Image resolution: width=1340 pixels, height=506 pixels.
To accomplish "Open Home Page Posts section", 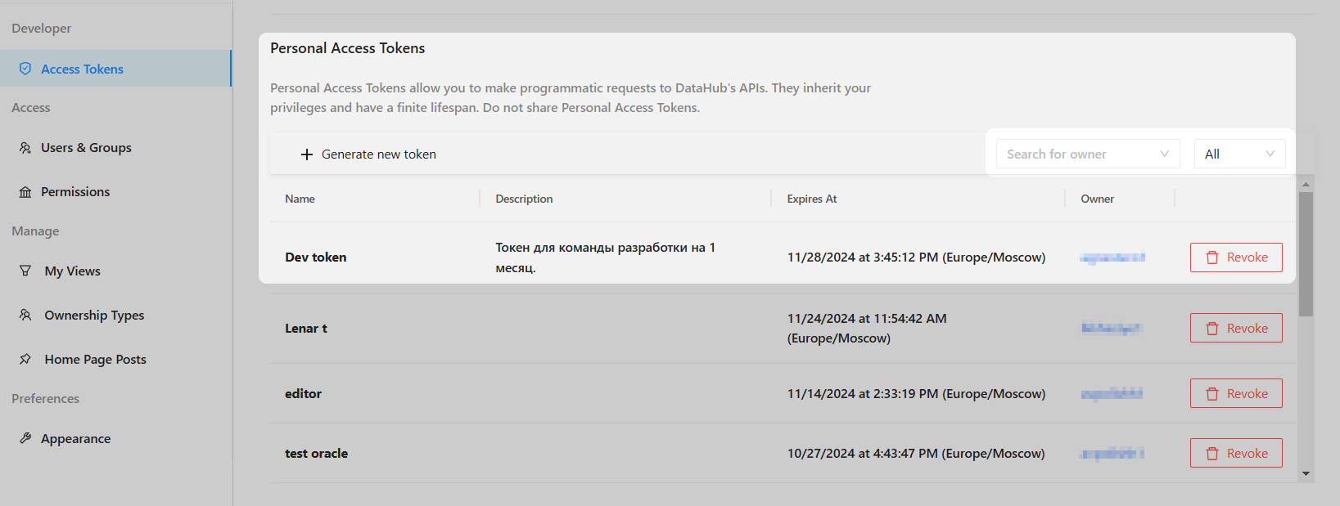I will pos(95,359).
